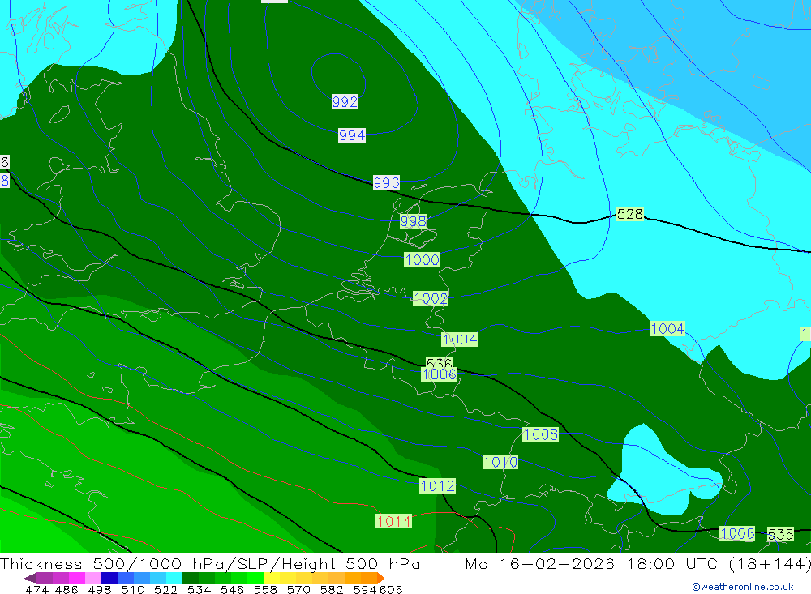The image size is (811, 594).
Task: Click the 998 isobar label
Action: (414, 221)
